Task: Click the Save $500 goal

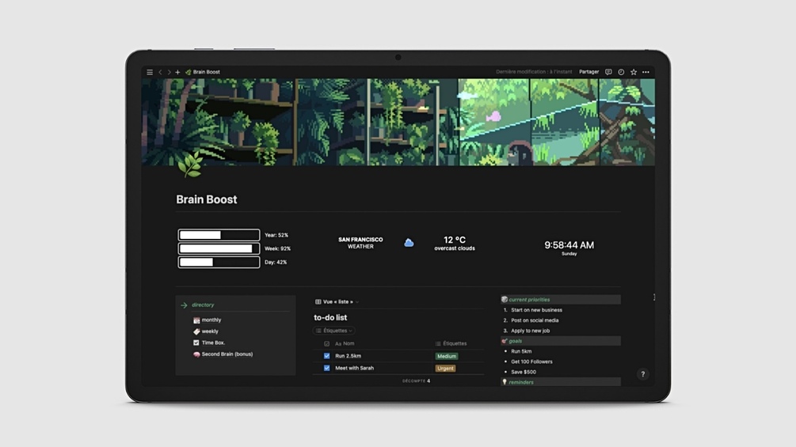Action: point(524,372)
